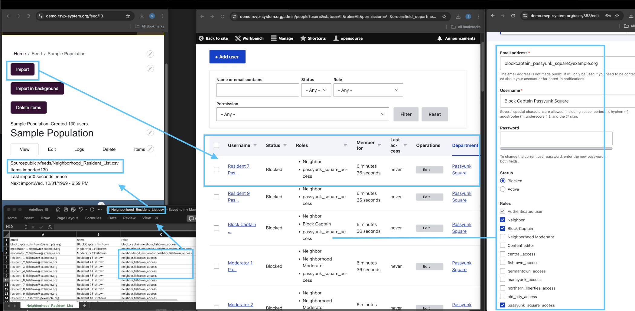The width and height of the screenshot is (635, 311).
Task: Reload the feed/13 browser page
Action: pyautogui.click(x=28, y=16)
